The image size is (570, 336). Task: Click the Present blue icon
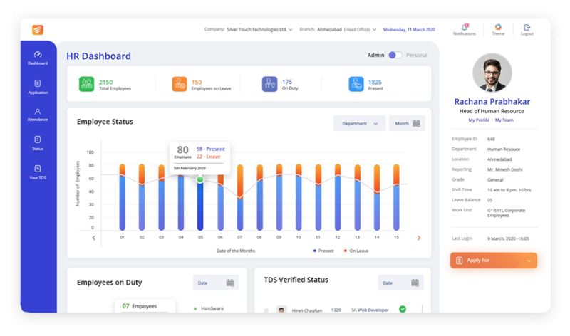point(356,84)
